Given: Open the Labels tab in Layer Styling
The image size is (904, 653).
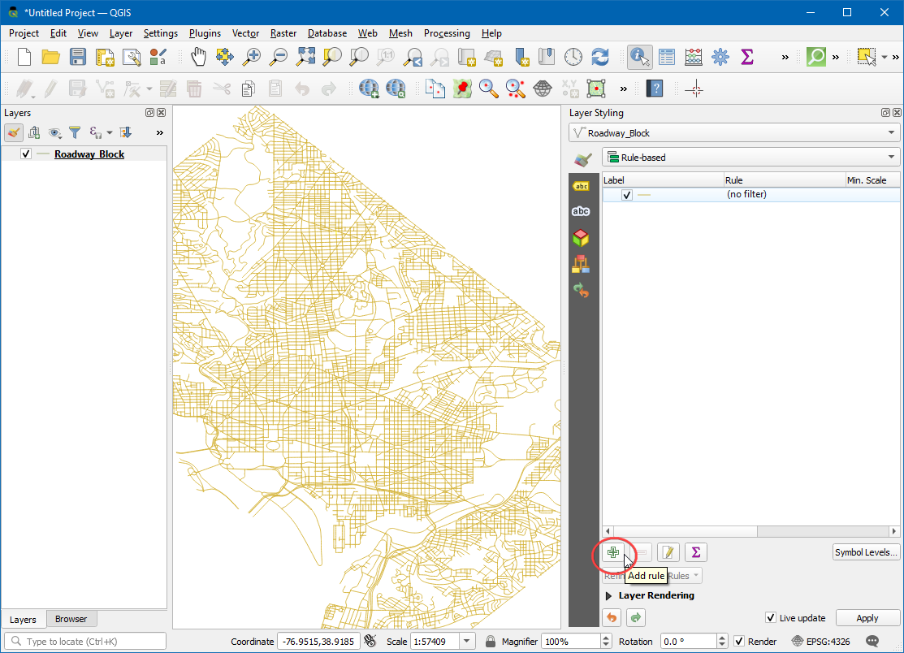Looking at the screenshot, I should (x=581, y=186).
